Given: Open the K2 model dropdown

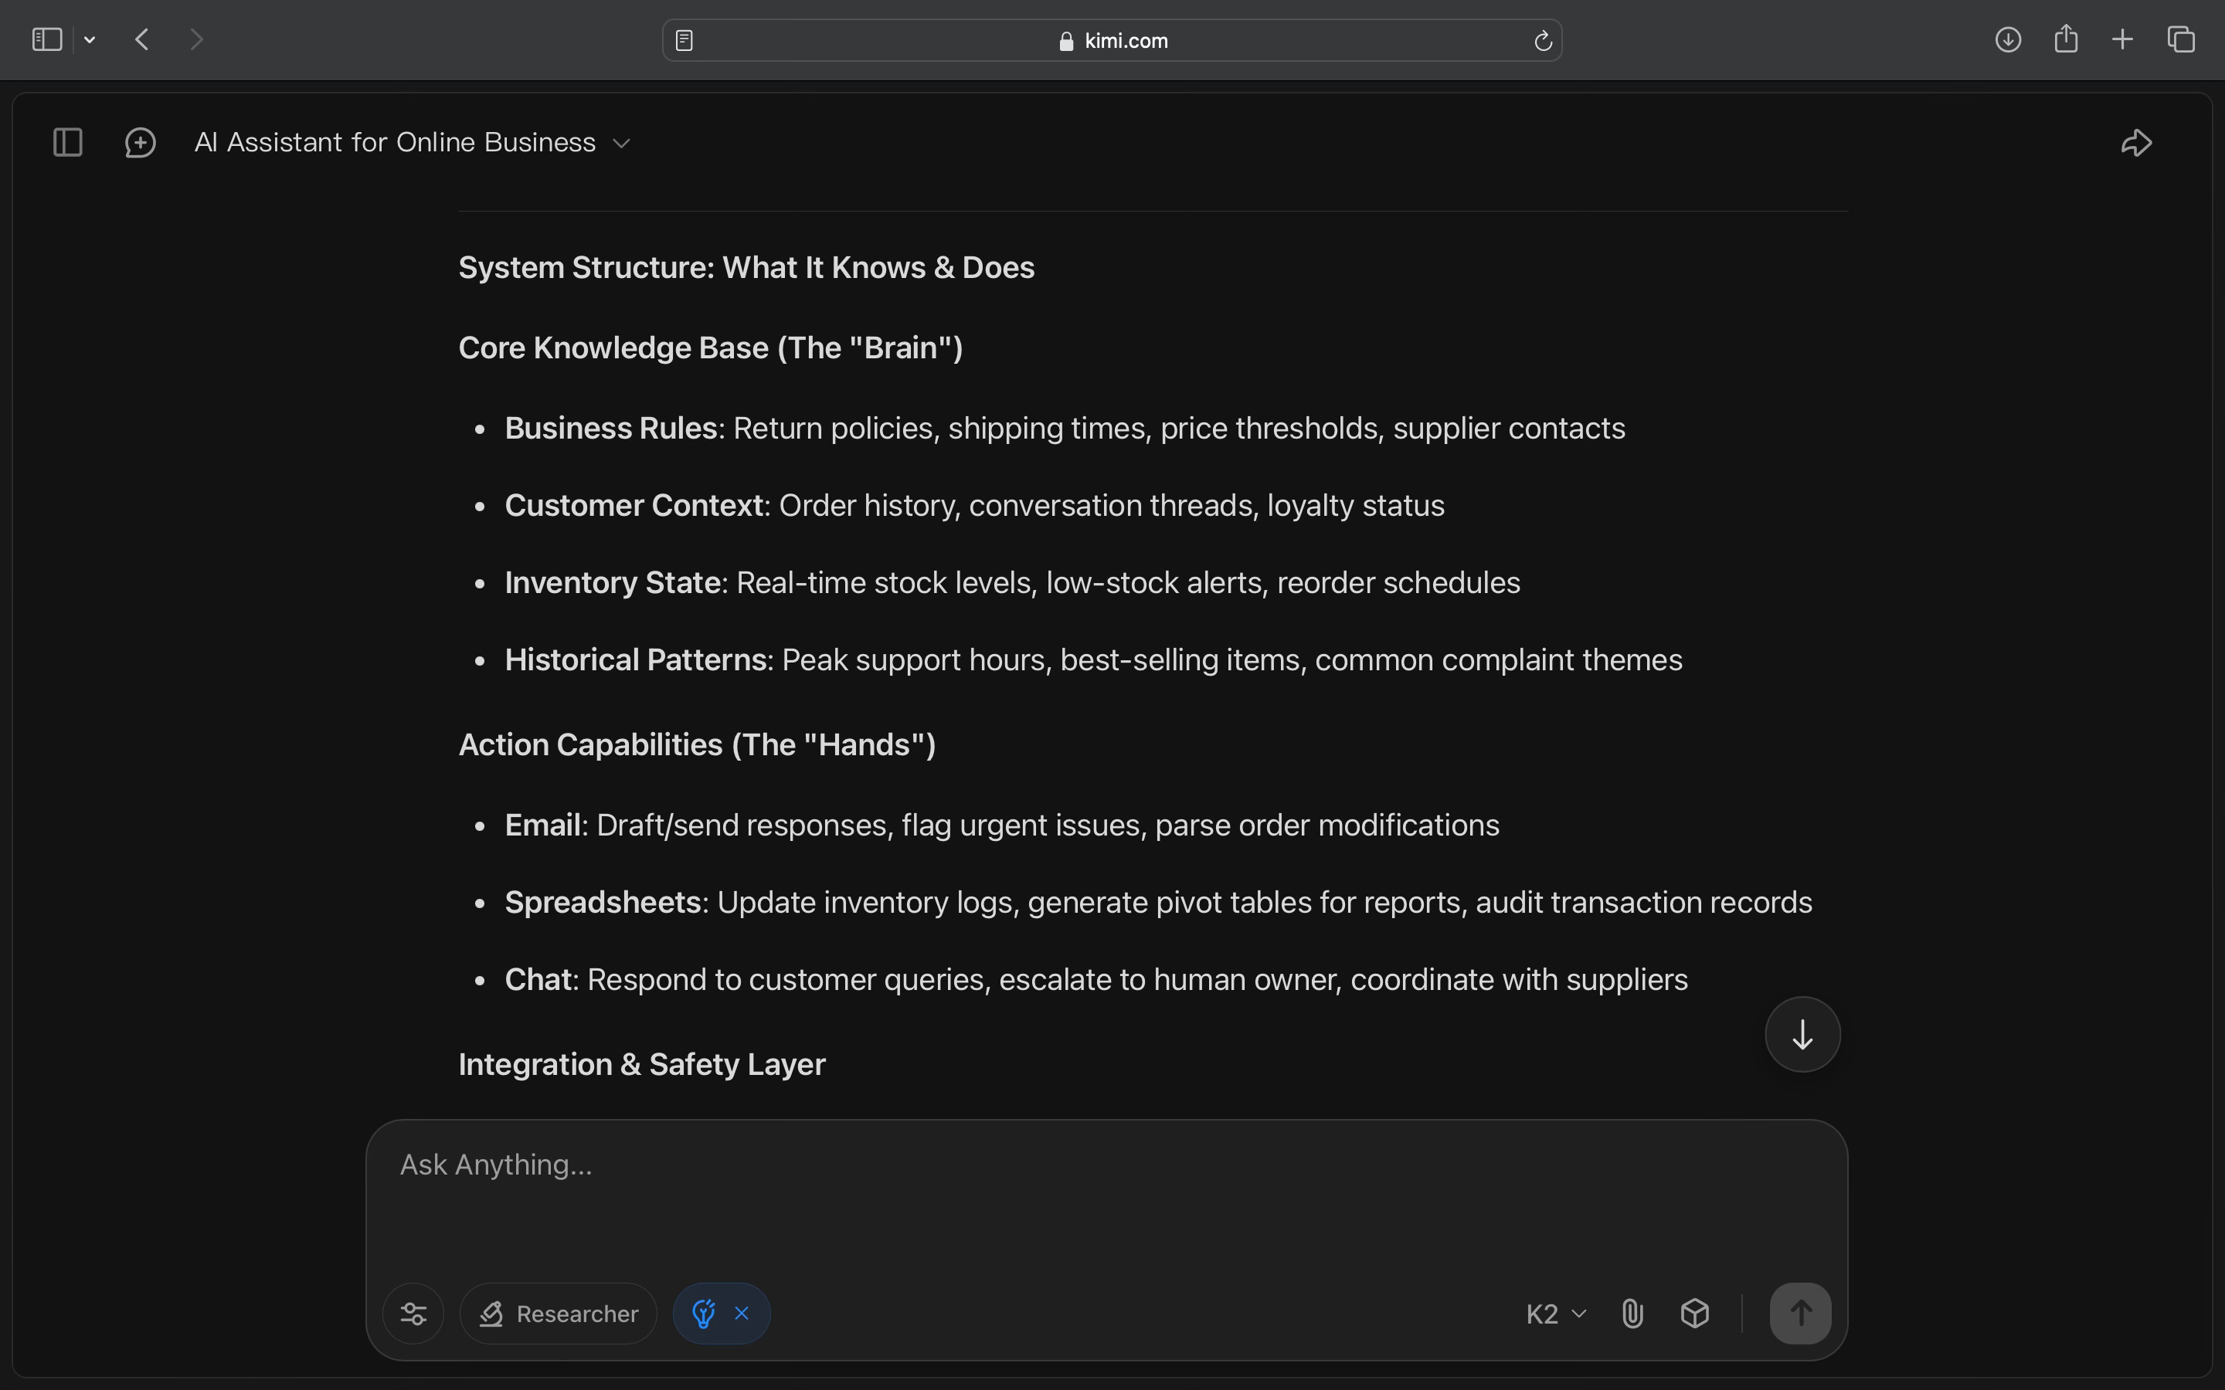Looking at the screenshot, I should tap(1556, 1314).
